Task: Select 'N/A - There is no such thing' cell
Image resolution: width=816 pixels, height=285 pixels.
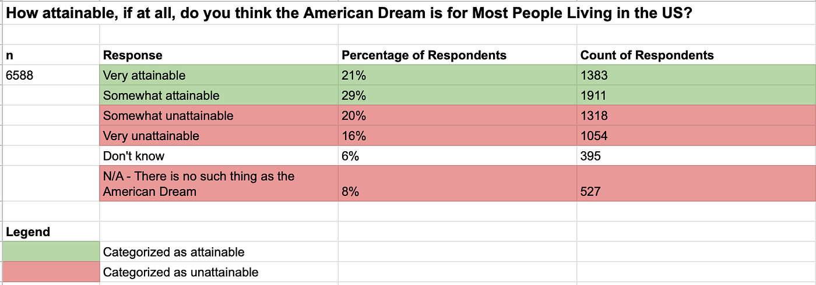Action: (219, 184)
